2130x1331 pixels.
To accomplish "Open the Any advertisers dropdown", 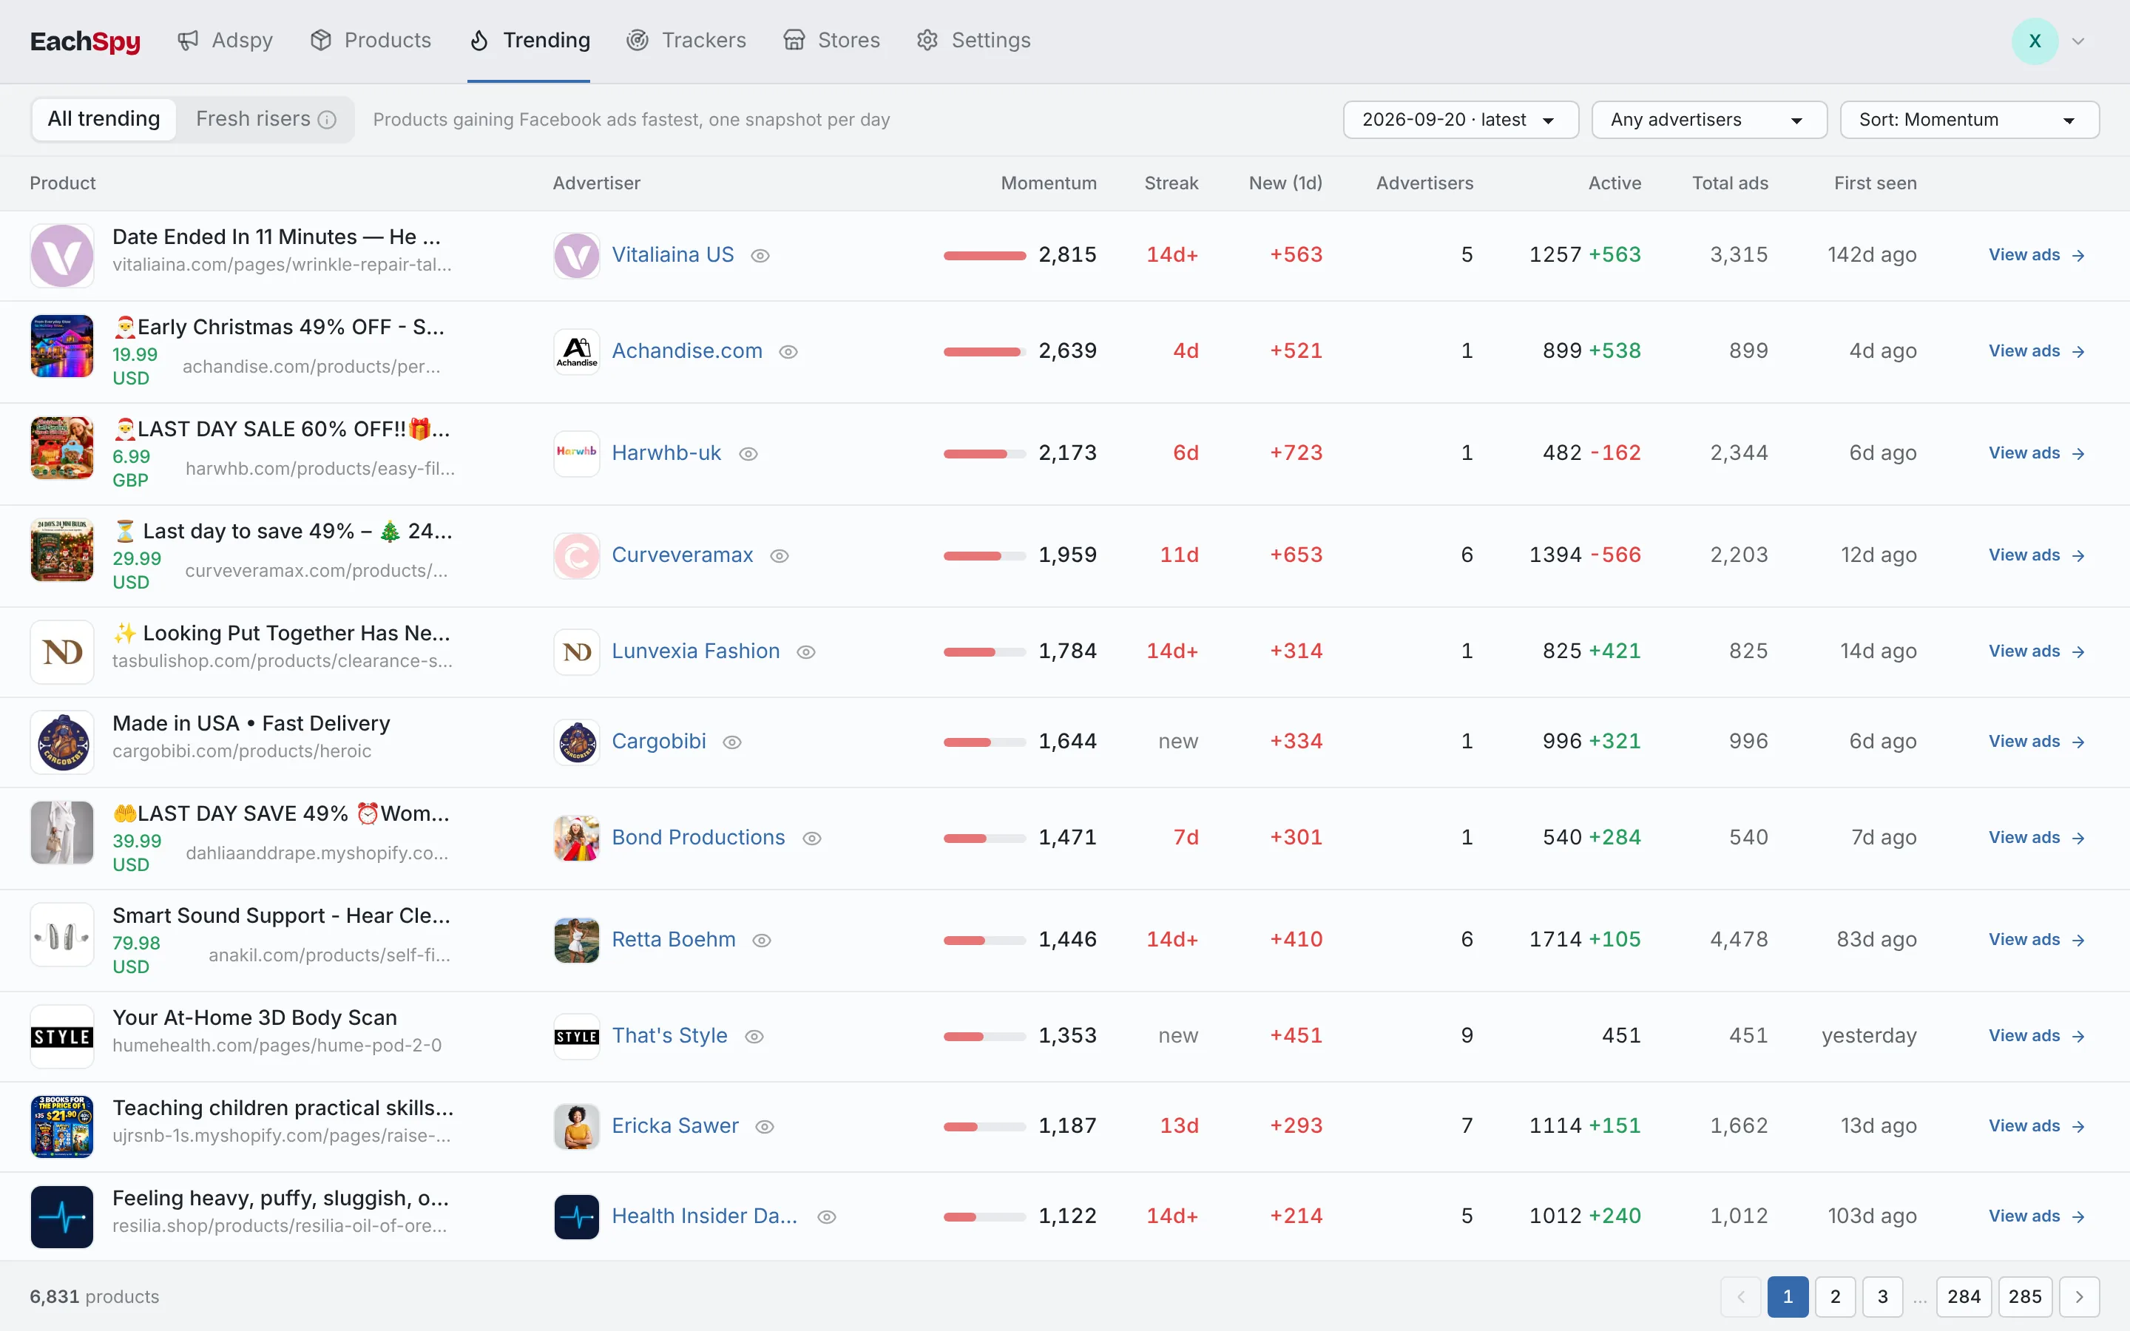I will (1708, 120).
